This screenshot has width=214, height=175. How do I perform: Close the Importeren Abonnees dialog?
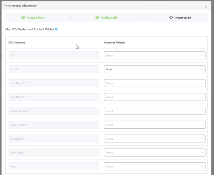coord(206,7)
